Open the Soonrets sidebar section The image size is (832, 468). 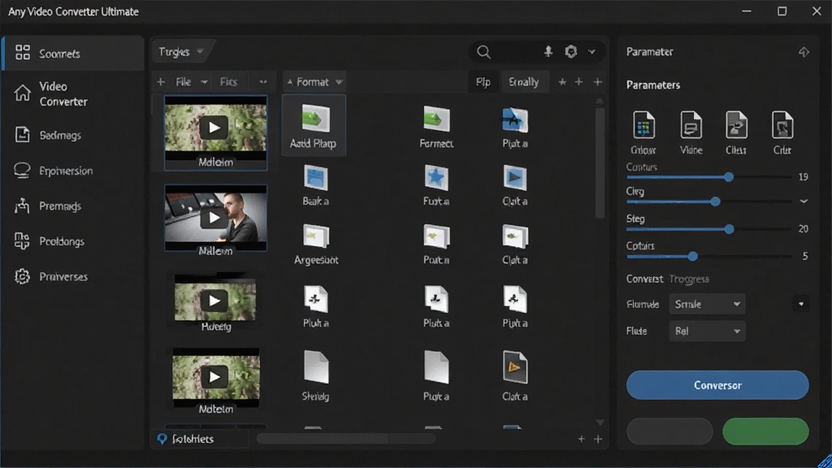(x=72, y=54)
